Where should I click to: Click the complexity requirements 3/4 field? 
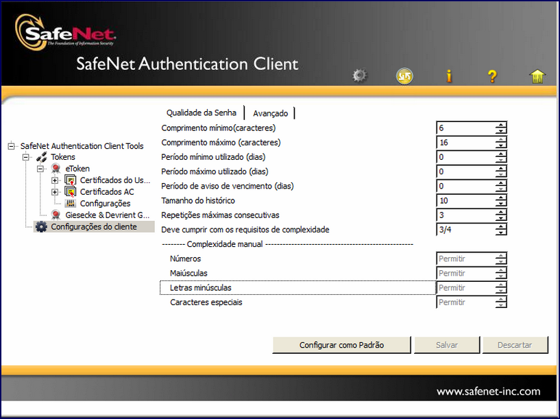[465, 229]
